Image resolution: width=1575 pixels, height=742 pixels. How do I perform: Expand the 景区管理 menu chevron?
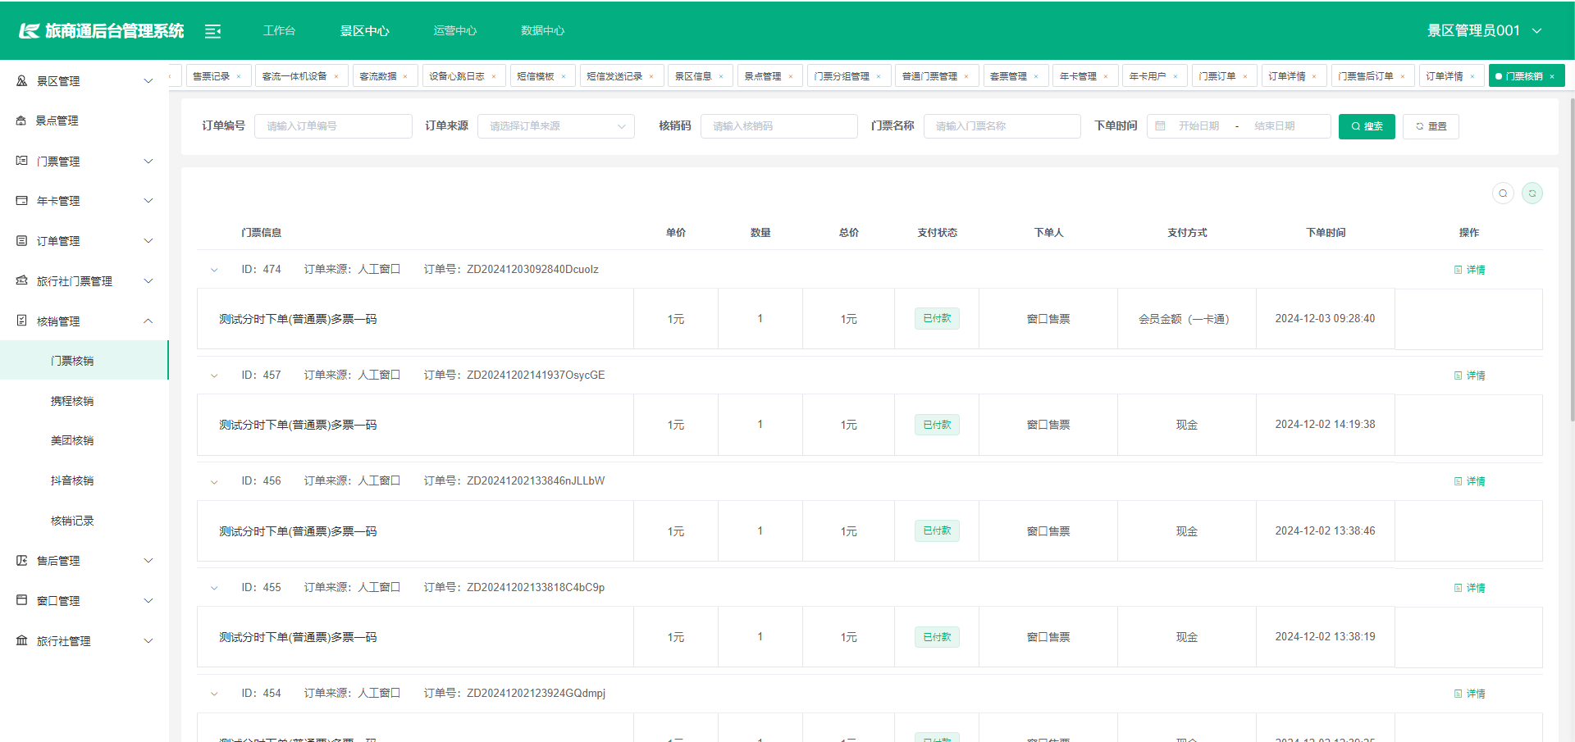click(x=148, y=81)
